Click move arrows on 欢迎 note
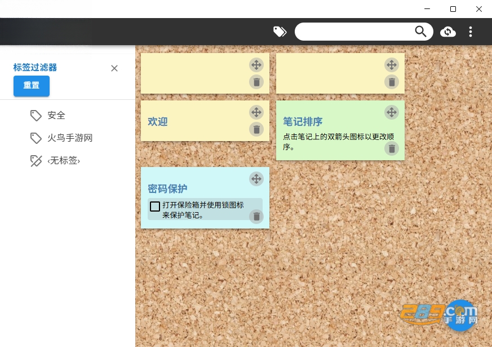This screenshot has width=492, height=347. tap(256, 112)
